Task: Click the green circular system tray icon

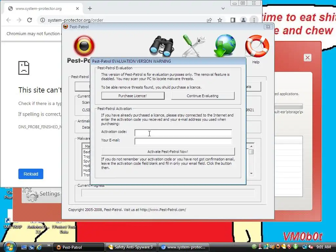Action: pos(254,247)
